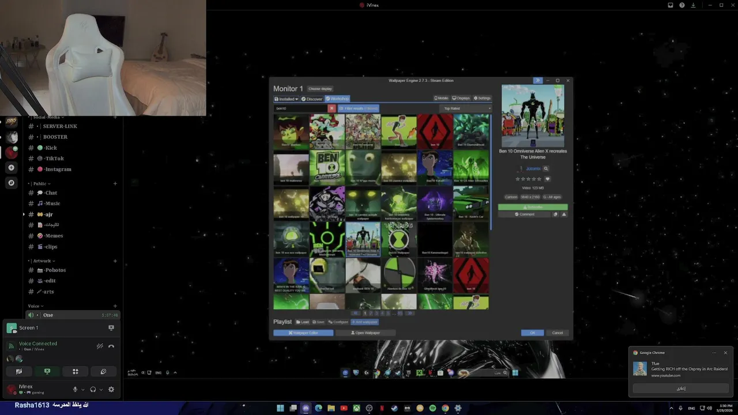Favorite the wallpaper with the heart icon
The width and height of the screenshot is (738, 415).
[548, 179]
